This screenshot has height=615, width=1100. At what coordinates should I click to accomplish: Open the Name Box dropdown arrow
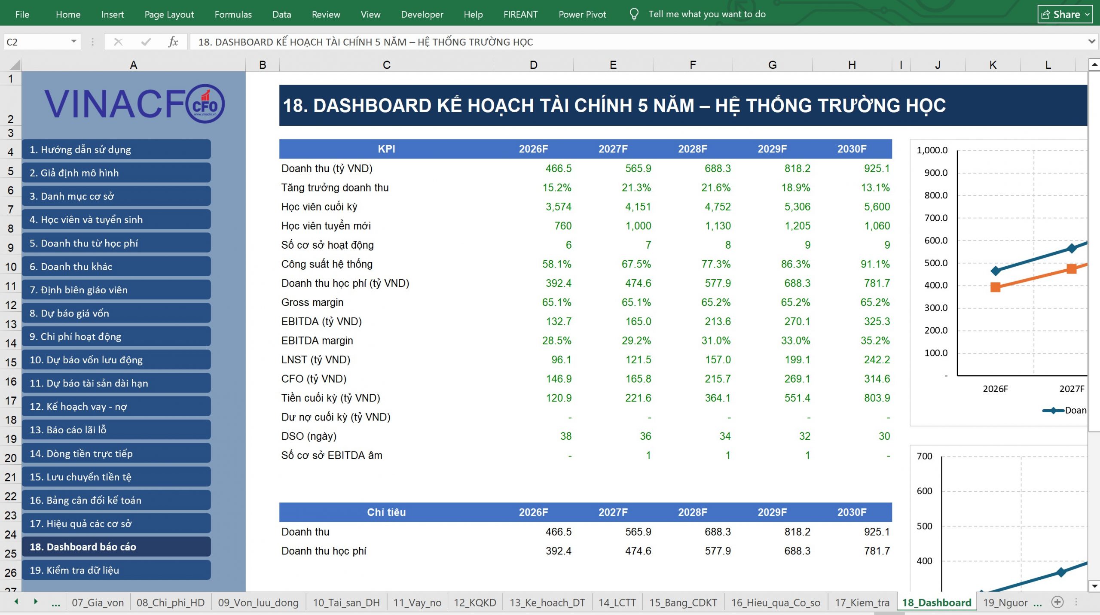(x=74, y=42)
